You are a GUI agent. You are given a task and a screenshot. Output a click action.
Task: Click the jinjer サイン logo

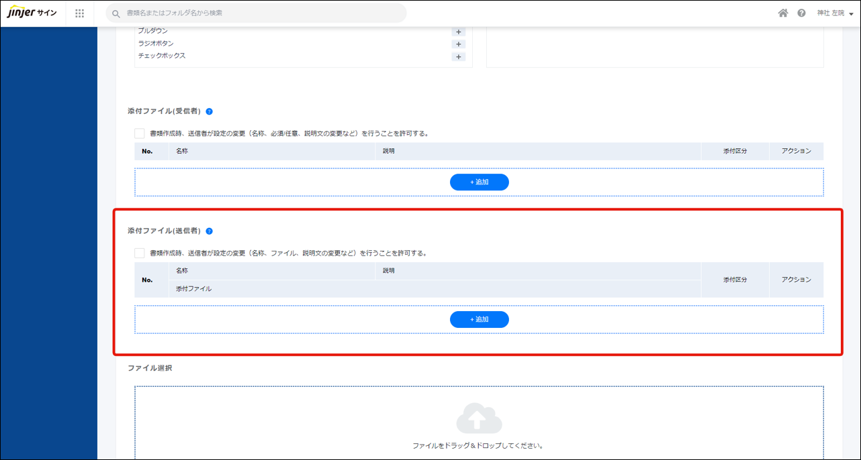click(x=32, y=13)
